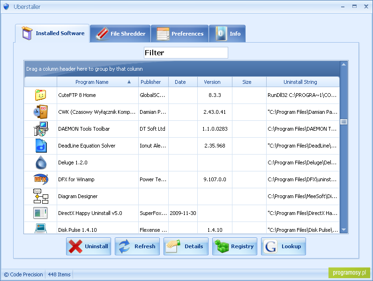Sort by the Size column header
This screenshot has height=281, width=373.
tap(249, 82)
